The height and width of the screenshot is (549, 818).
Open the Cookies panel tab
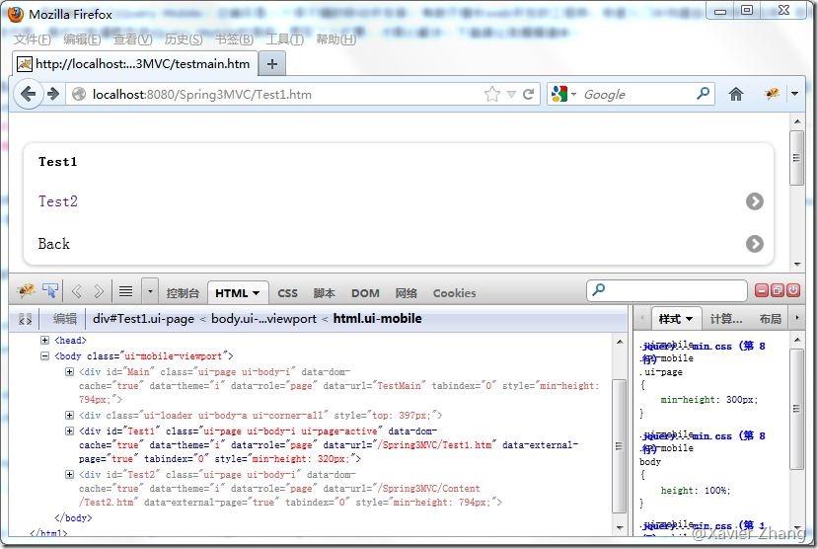click(x=454, y=293)
